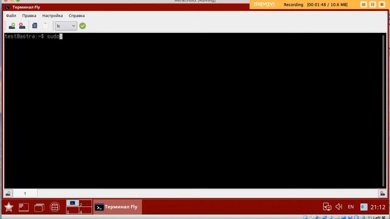Click the blue tray icon beside the clock
The width and height of the screenshot is (390, 219).
point(364,207)
